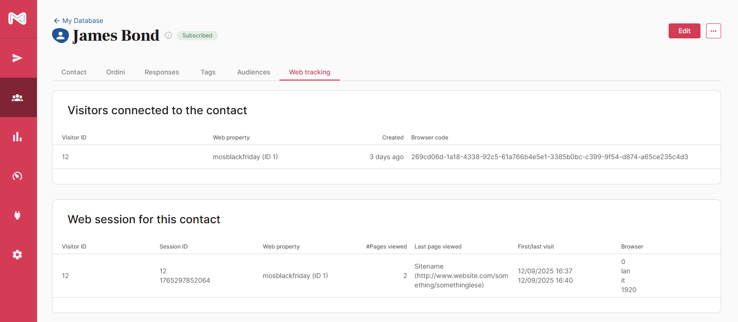Click the contact avatar icon
Screen dimensions: 738x322
(60, 36)
